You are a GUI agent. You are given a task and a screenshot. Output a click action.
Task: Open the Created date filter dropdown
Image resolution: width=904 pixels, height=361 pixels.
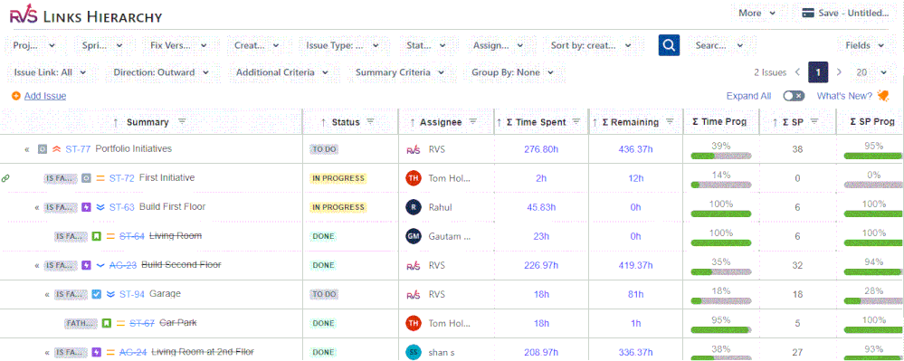point(257,45)
